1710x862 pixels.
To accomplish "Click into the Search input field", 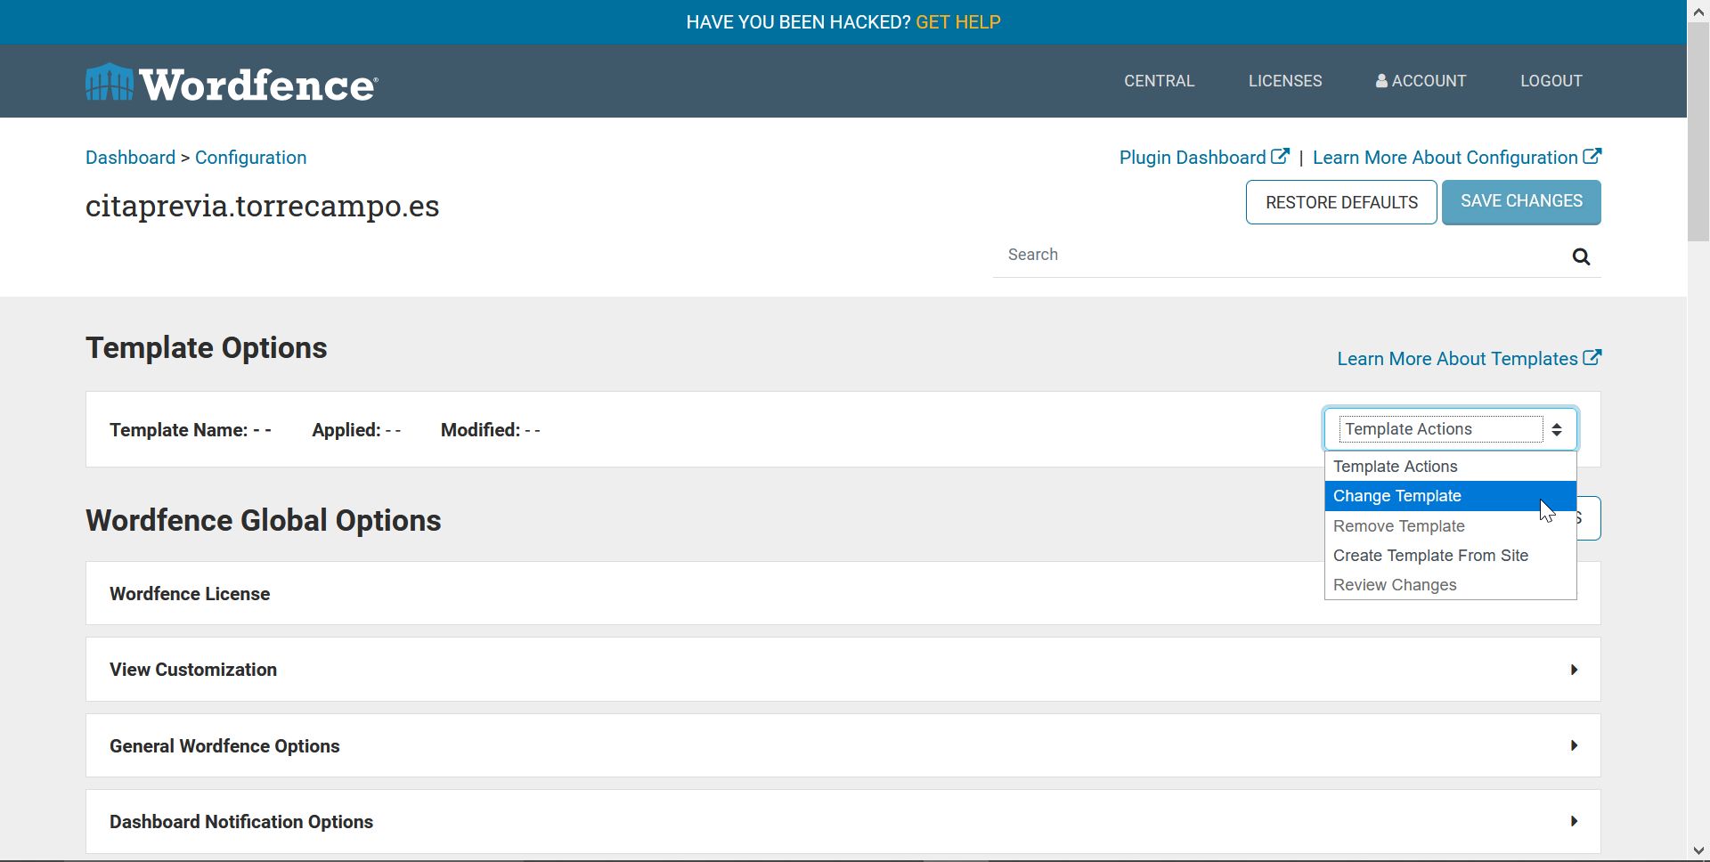I will coord(1282,256).
